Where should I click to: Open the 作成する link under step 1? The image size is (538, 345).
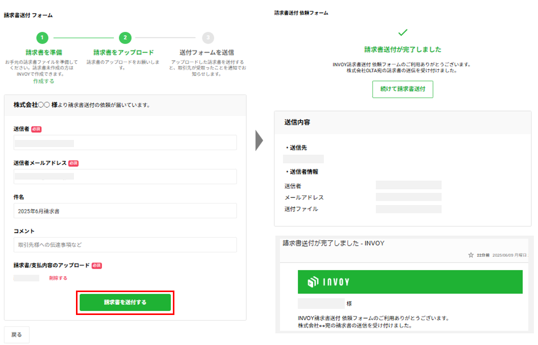pyautogui.click(x=43, y=81)
